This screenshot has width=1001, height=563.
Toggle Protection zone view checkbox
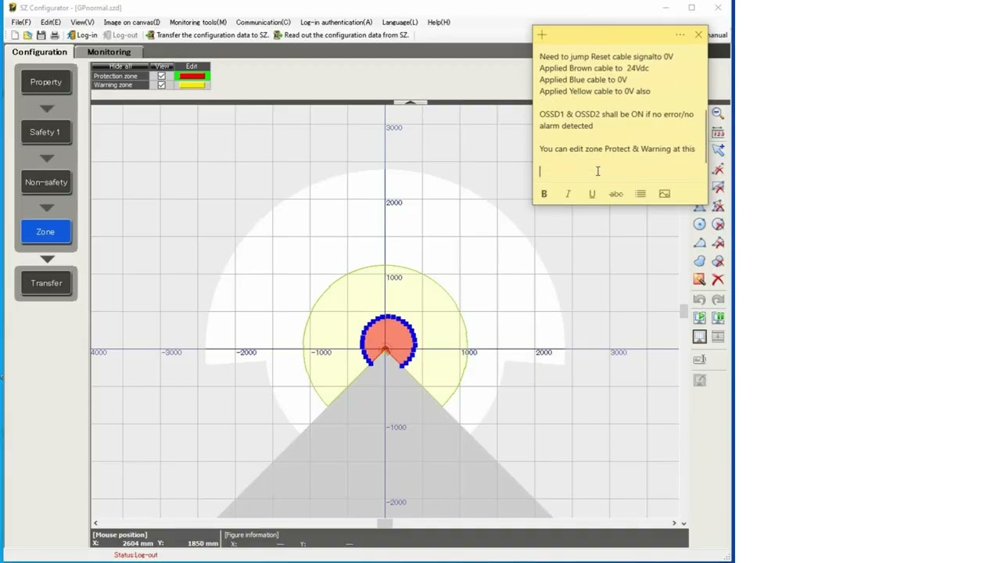click(162, 76)
